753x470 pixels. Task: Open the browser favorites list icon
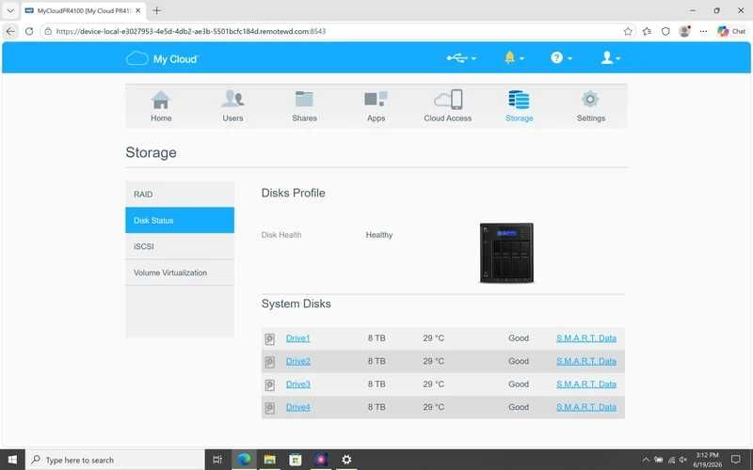[x=647, y=31]
